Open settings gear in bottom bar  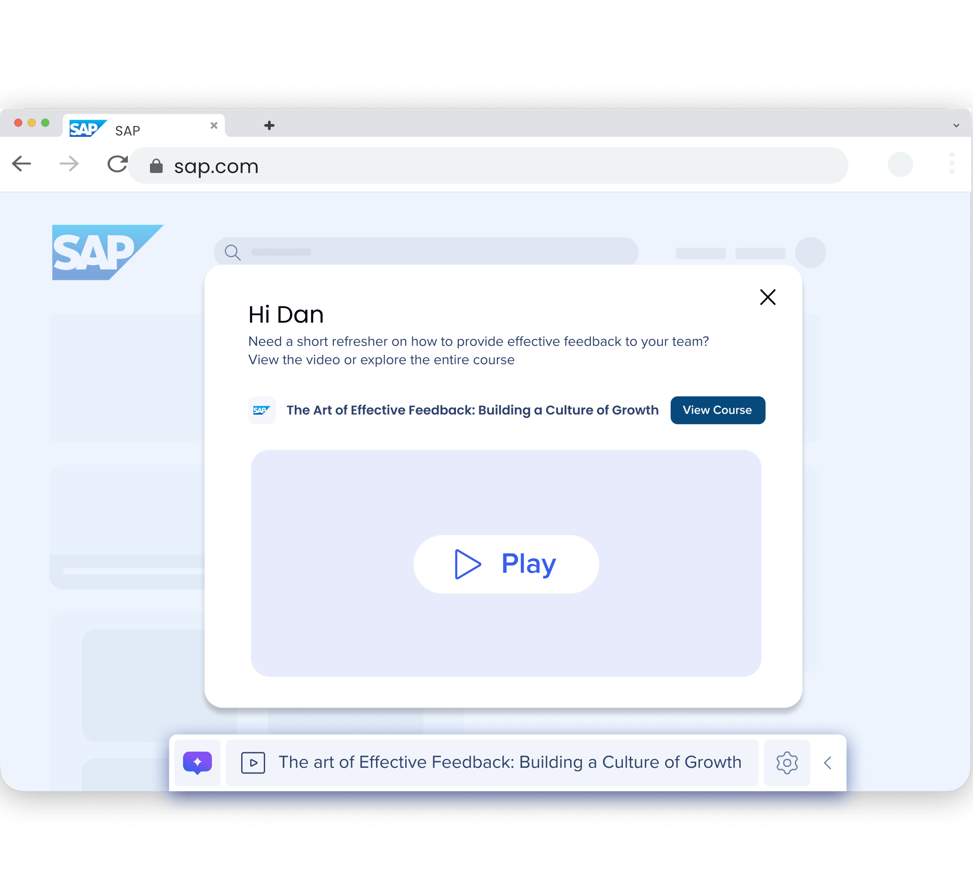(786, 763)
